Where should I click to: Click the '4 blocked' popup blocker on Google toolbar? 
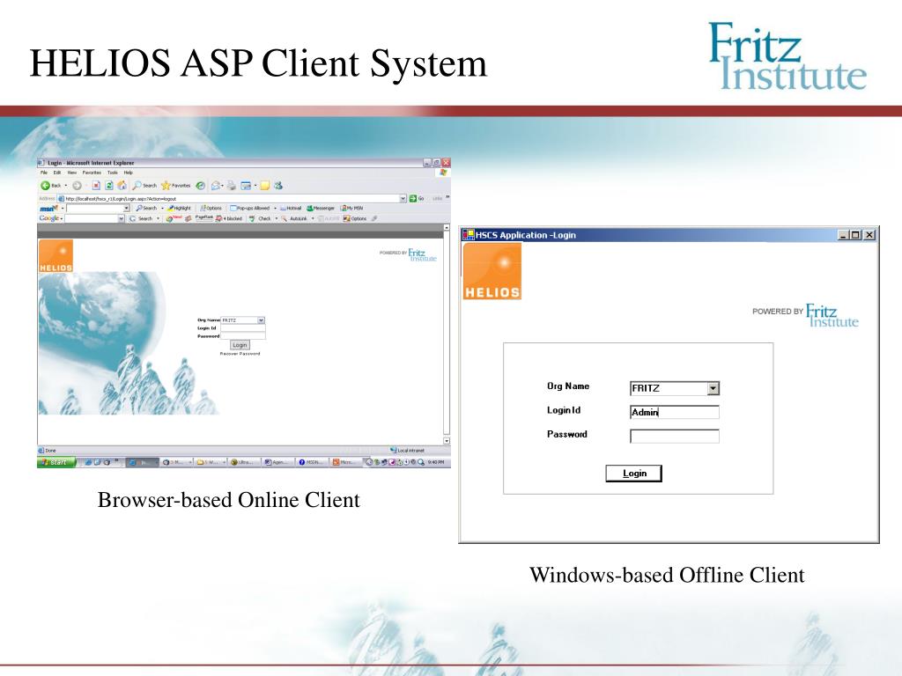point(229,218)
